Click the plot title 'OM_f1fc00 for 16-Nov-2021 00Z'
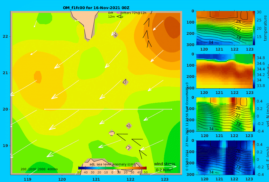This screenshot has width=269, height=182. pyautogui.click(x=96, y=8)
